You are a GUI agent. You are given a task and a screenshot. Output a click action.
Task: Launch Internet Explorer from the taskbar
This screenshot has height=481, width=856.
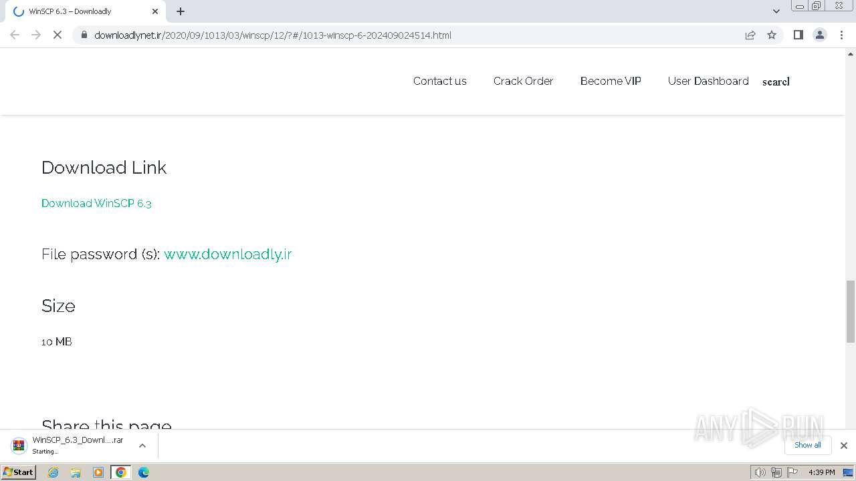point(53,472)
